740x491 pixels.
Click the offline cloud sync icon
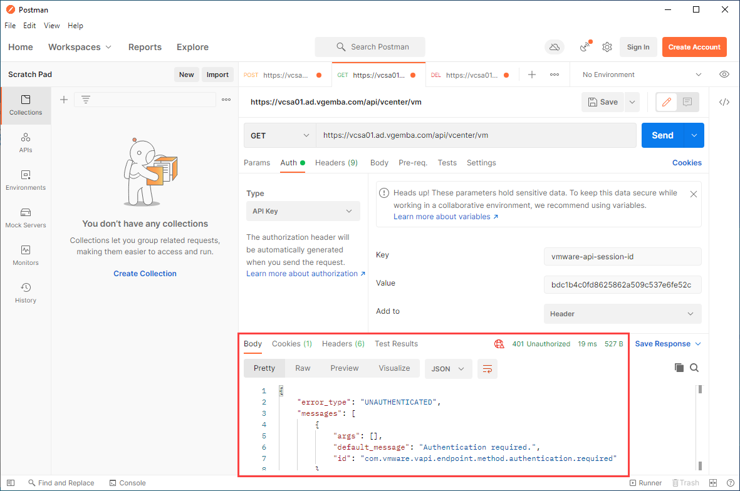point(555,47)
